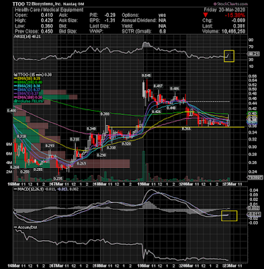Image resolution: width=264 pixels, height=269 pixels.
Task: Click the Prev Close value 0.450
Action: pyautogui.click(x=47, y=32)
